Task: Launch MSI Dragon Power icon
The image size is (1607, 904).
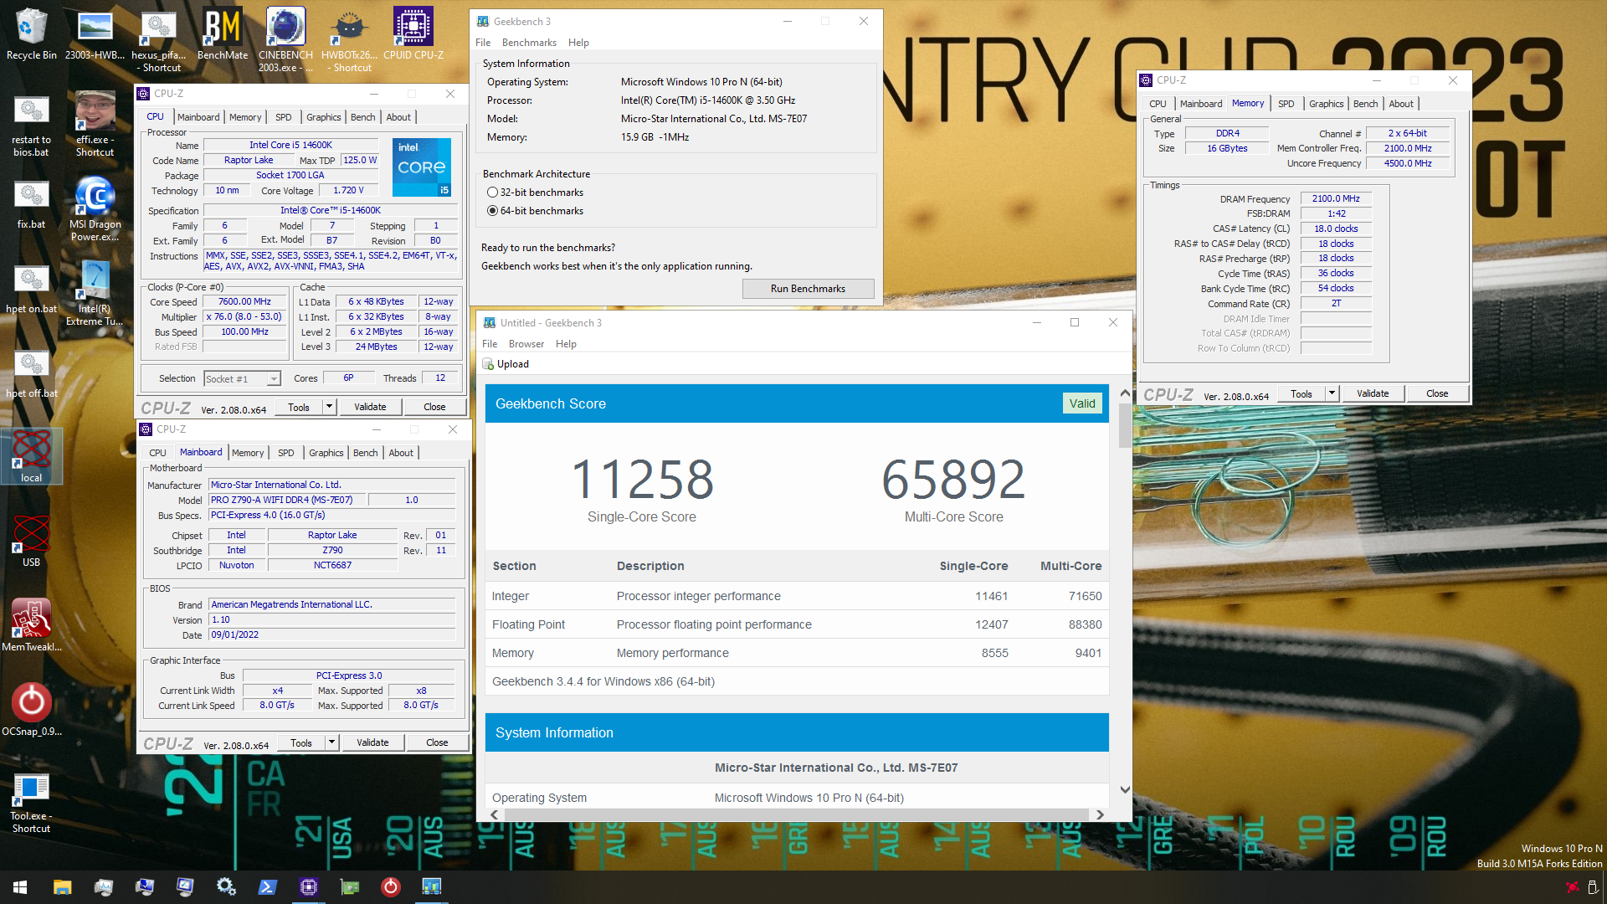Action: pyautogui.click(x=95, y=208)
